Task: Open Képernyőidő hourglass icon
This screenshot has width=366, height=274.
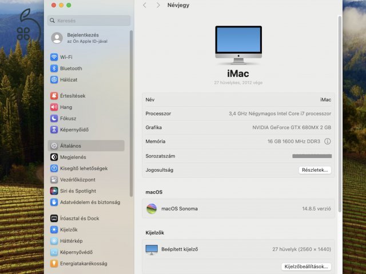Action: (x=54, y=130)
